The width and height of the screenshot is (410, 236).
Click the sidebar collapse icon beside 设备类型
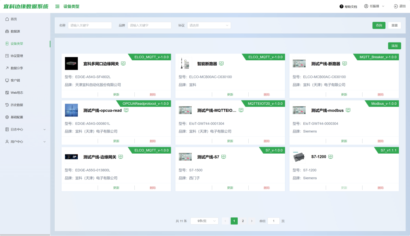tap(57, 6)
